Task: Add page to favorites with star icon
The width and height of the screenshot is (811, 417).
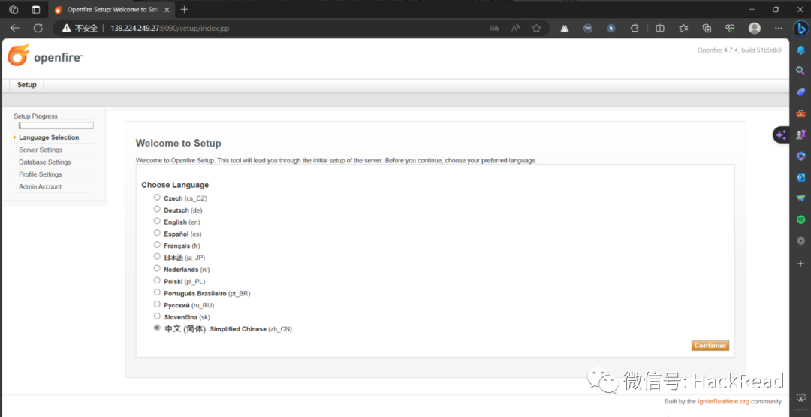Action: 536,28
